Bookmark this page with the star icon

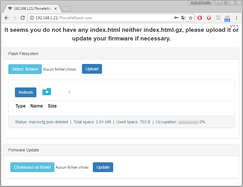tap(191, 18)
